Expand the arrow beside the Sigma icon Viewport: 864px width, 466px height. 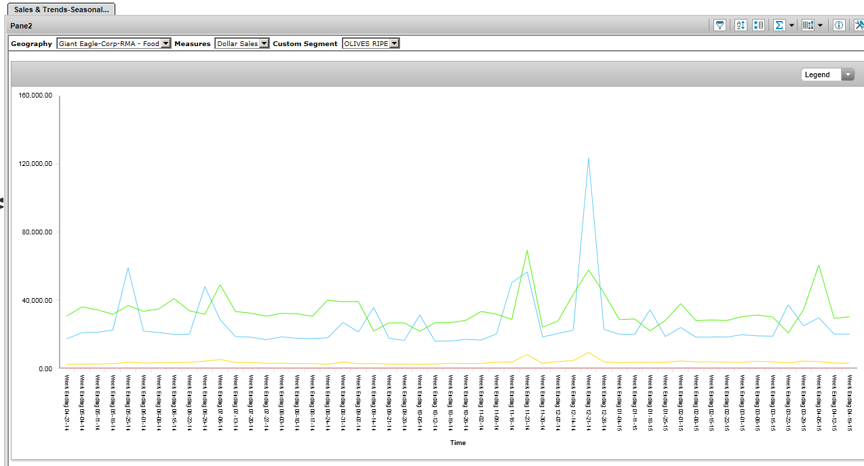(x=791, y=26)
